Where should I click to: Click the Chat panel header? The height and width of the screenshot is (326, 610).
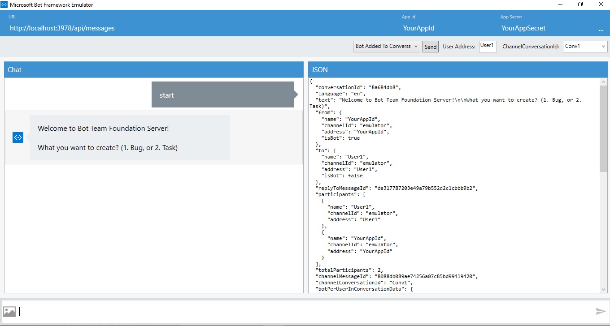pyautogui.click(x=154, y=69)
